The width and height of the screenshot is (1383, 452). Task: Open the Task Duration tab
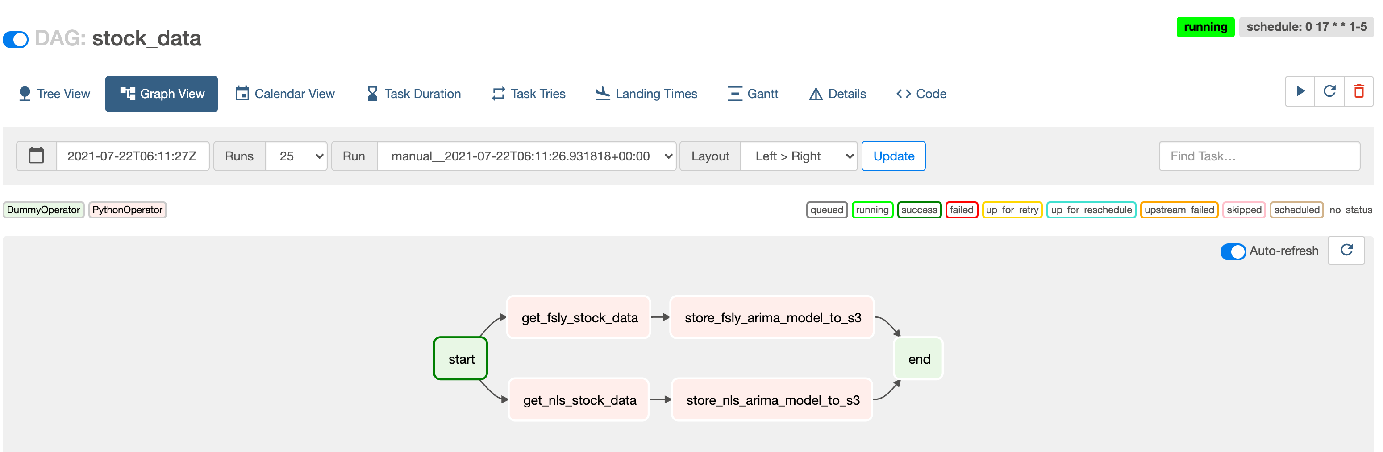(414, 94)
